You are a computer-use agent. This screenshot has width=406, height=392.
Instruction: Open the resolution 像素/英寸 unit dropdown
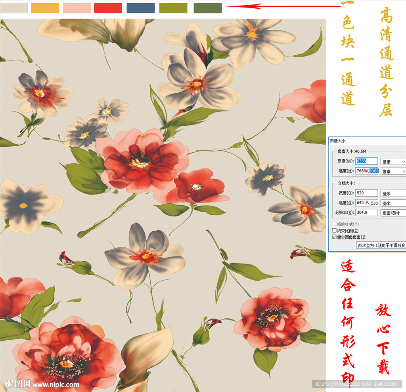click(393, 213)
